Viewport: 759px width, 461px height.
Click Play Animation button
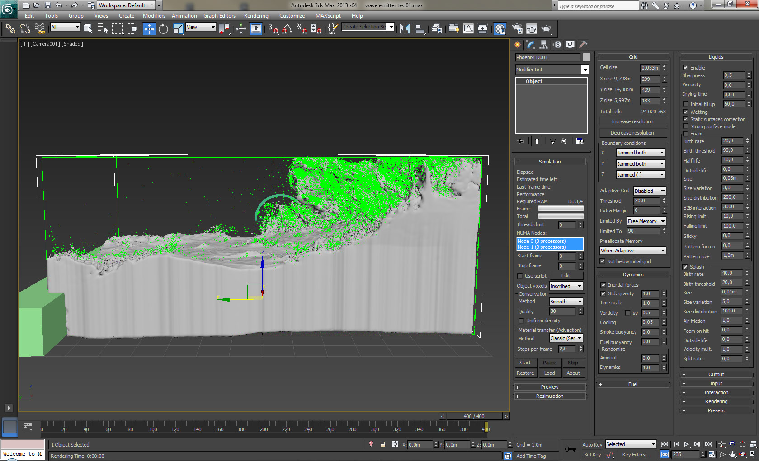pos(687,444)
